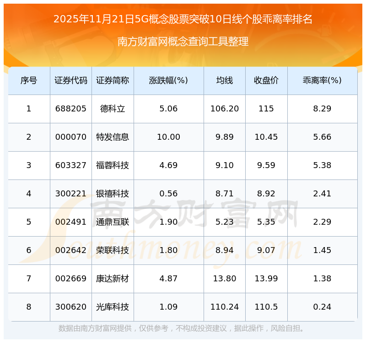Select stock code 002491
Viewport: 366px width, 343px height.
pos(71,222)
